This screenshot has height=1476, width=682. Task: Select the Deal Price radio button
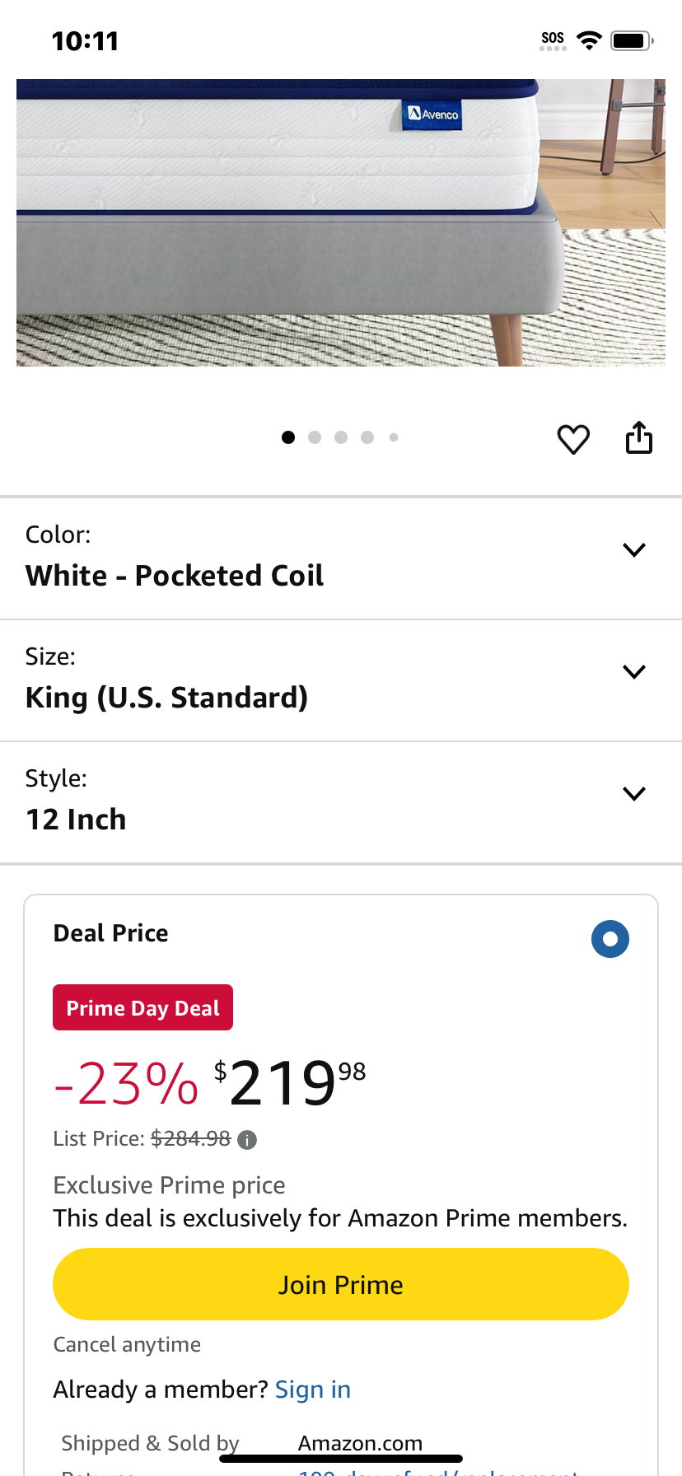610,939
